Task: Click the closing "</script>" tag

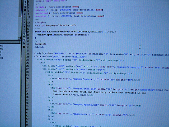Action: click(x=40, y=44)
